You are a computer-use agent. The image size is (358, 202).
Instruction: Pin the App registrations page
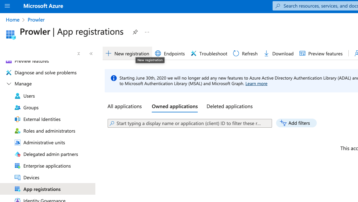tap(135, 32)
